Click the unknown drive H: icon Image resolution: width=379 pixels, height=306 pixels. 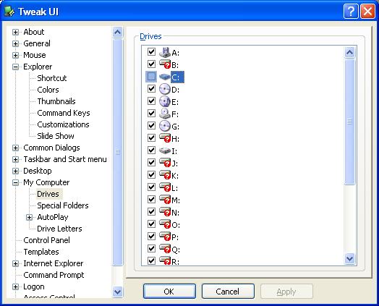[165, 138]
